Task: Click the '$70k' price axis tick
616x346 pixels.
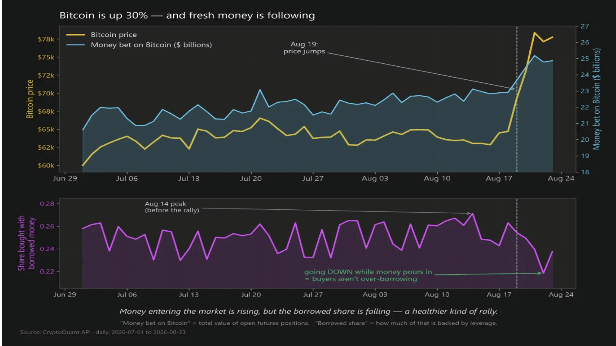Action: click(46, 93)
